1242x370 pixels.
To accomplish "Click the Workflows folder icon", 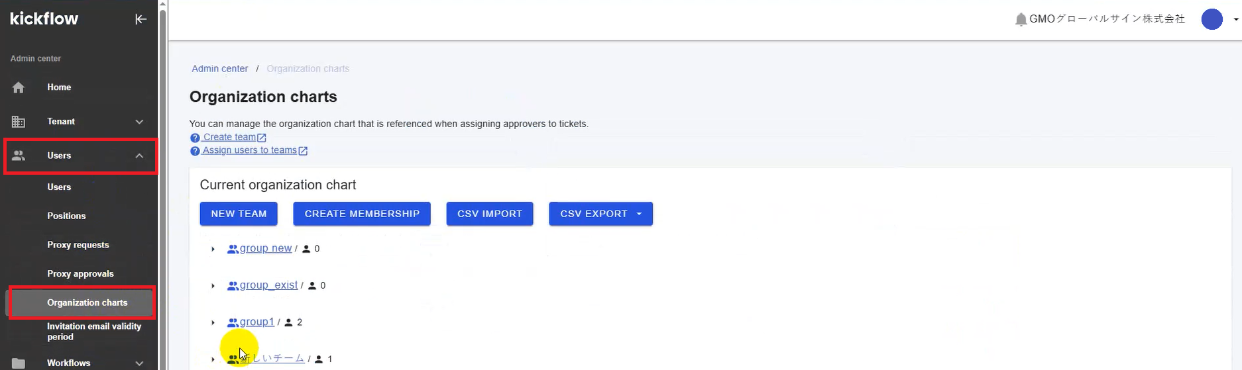I will (x=19, y=363).
